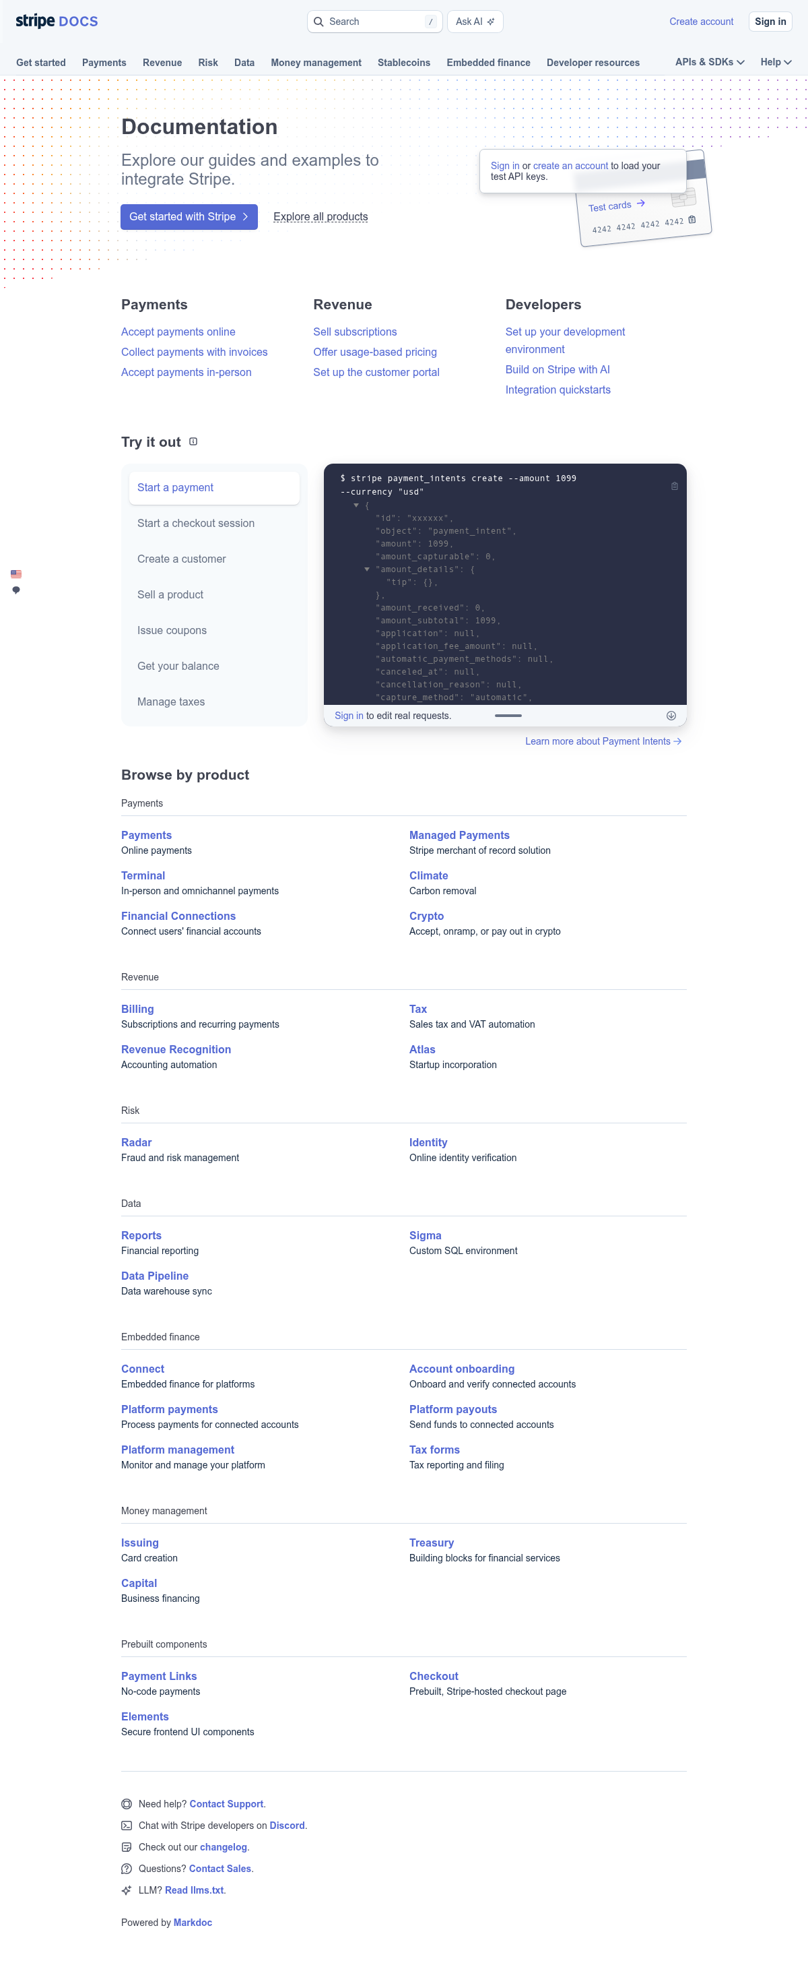Click the search magnifier icon
808x1961 pixels.
(x=318, y=22)
